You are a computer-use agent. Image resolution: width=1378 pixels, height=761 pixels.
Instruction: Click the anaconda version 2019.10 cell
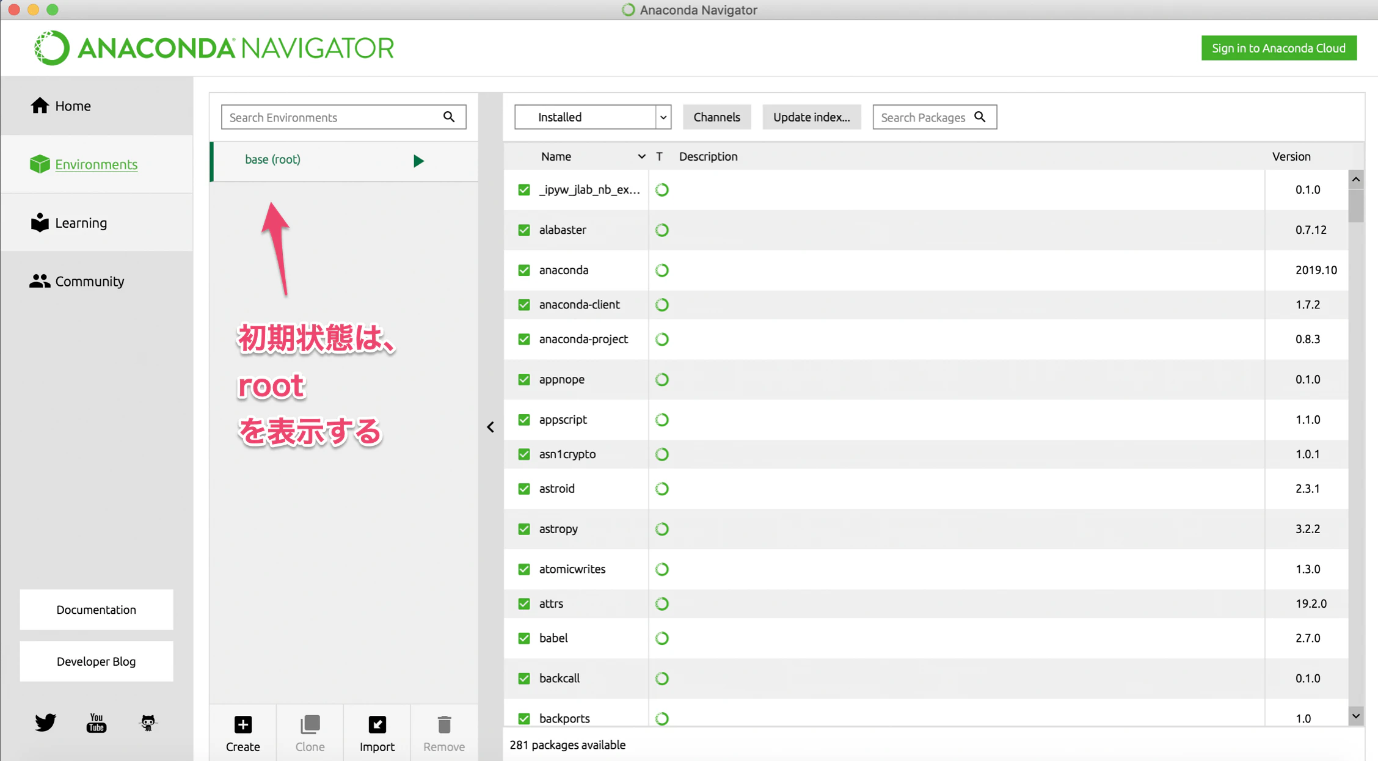point(1316,271)
